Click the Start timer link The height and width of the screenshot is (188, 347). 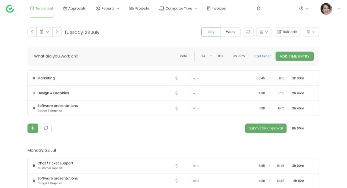262,56
